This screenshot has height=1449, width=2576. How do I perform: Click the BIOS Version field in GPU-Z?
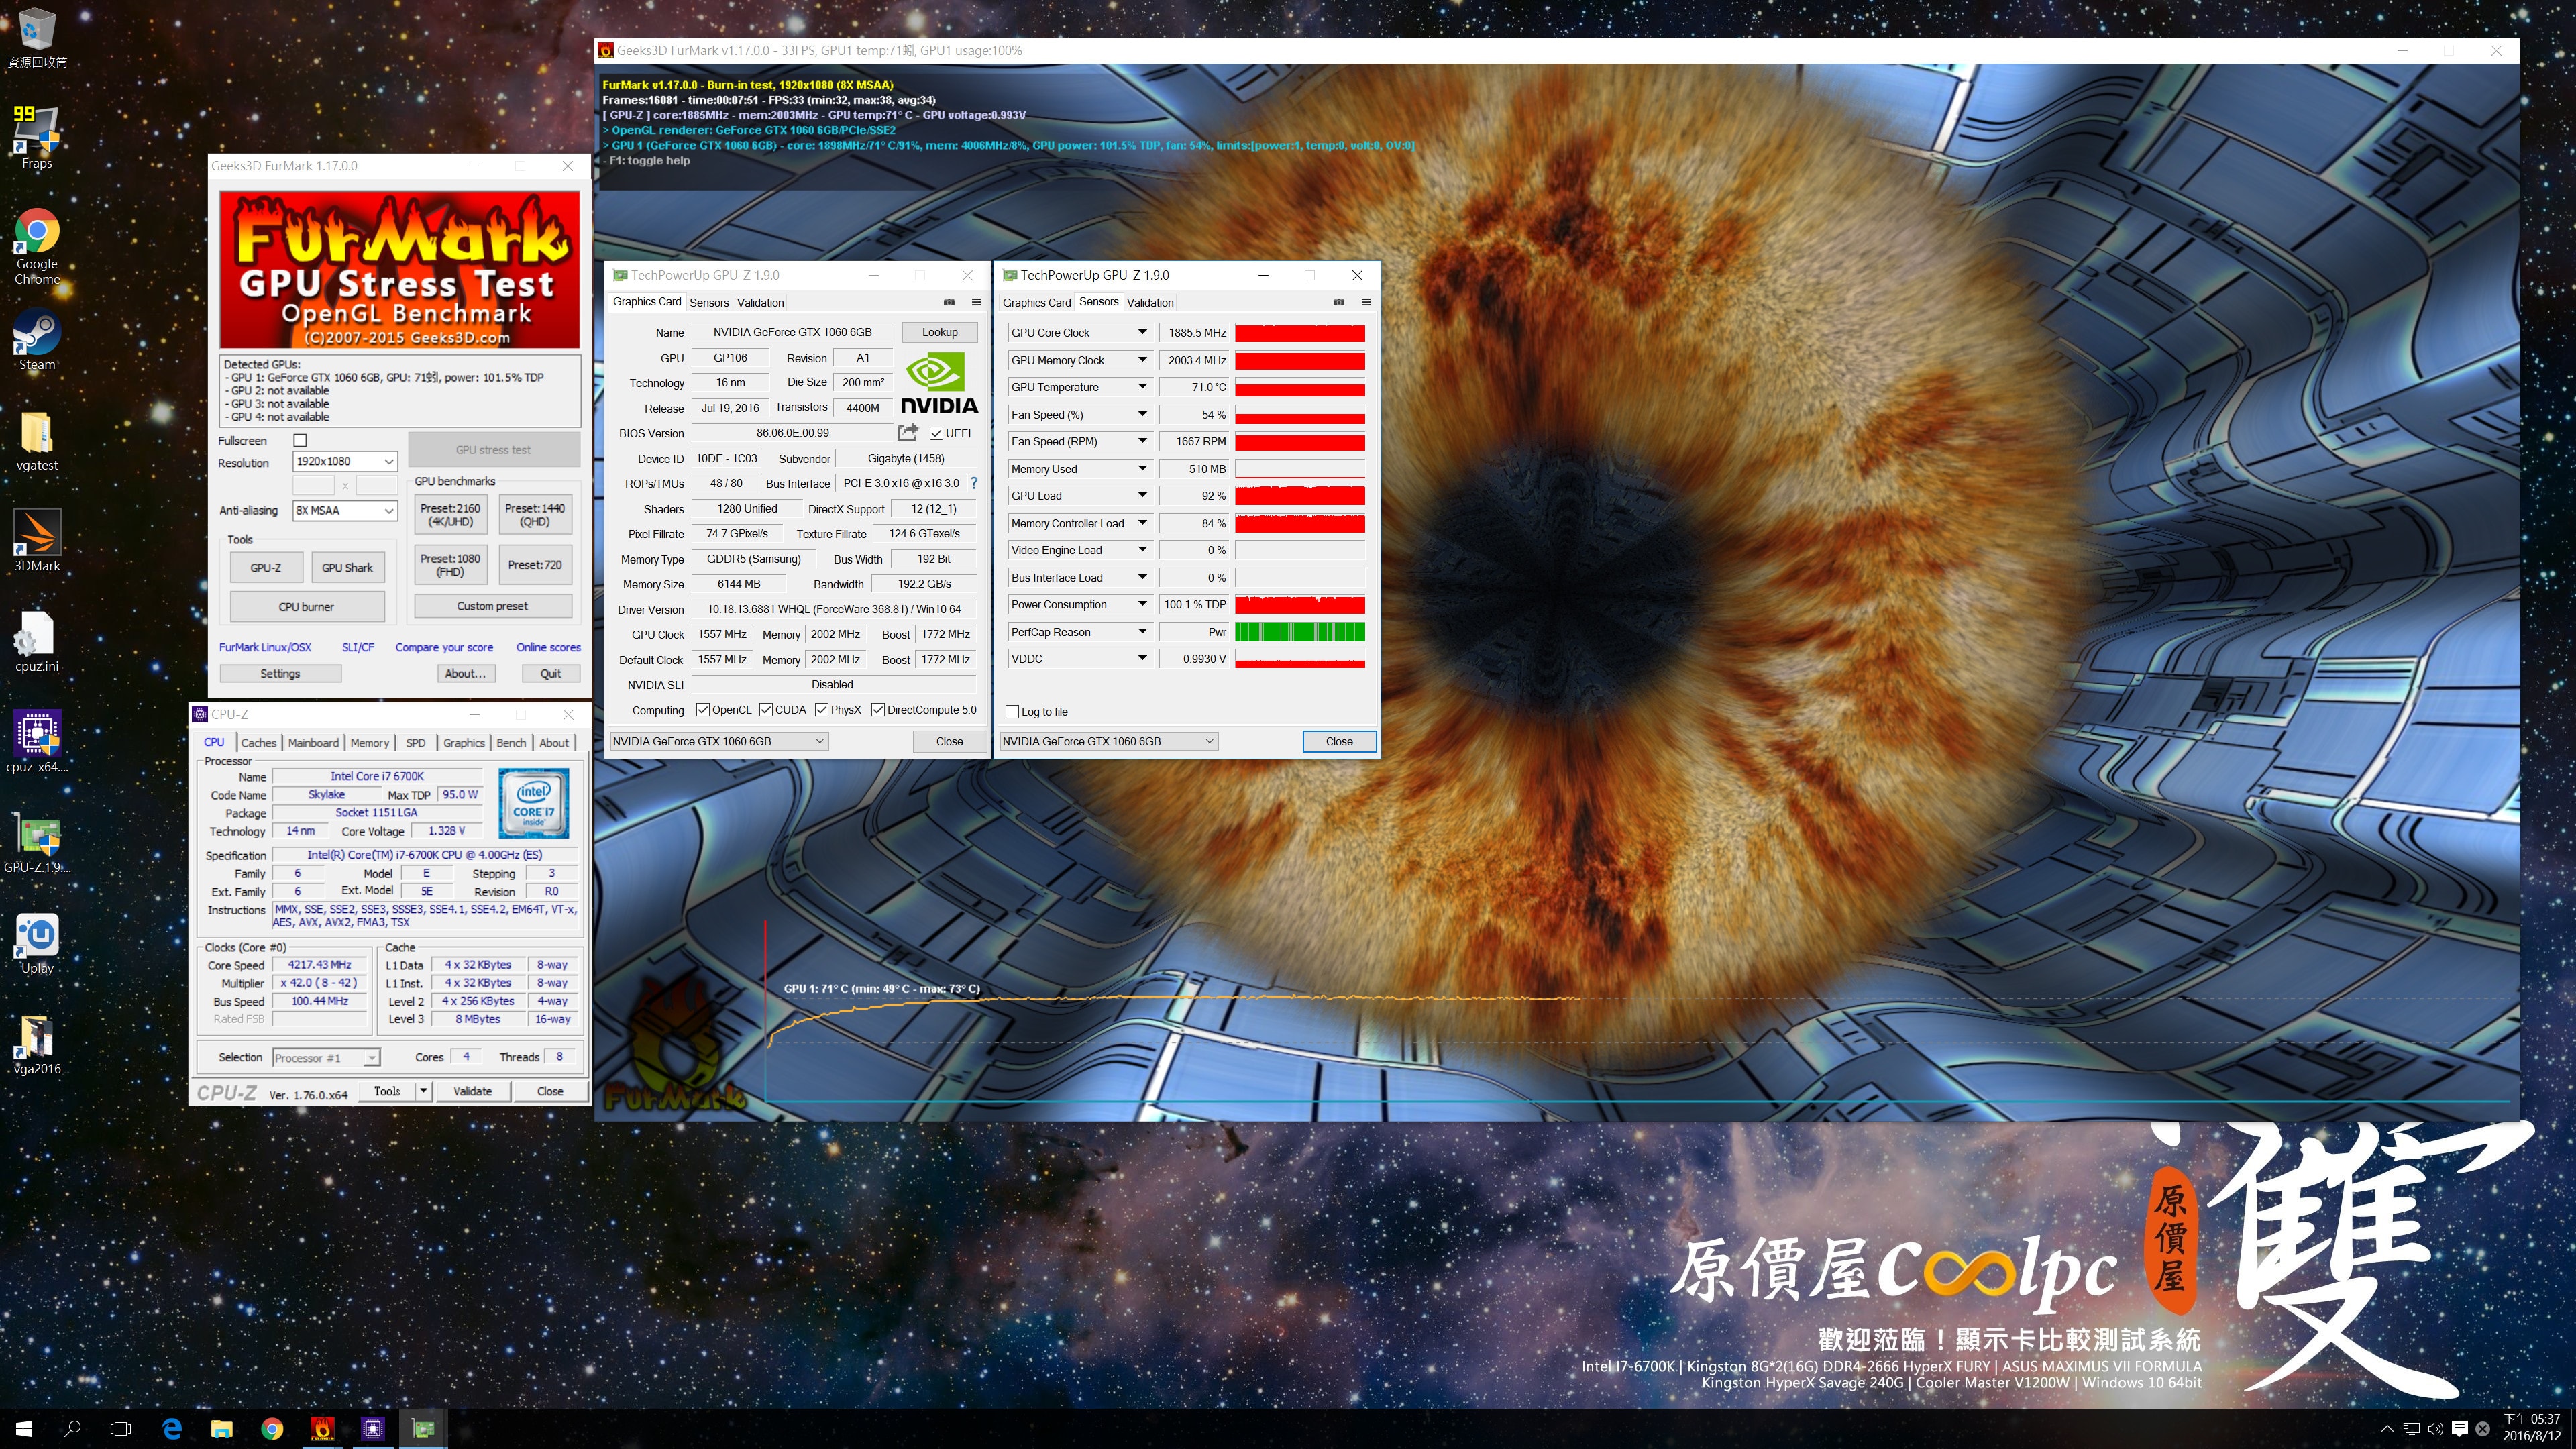(x=792, y=433)
